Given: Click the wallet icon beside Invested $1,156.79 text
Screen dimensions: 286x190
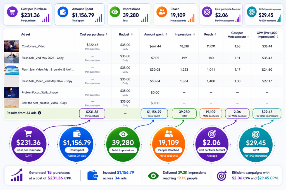Looking at the screenshot, I should pos(93,175).
